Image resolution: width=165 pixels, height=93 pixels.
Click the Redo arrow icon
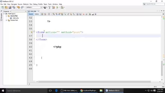22,7
